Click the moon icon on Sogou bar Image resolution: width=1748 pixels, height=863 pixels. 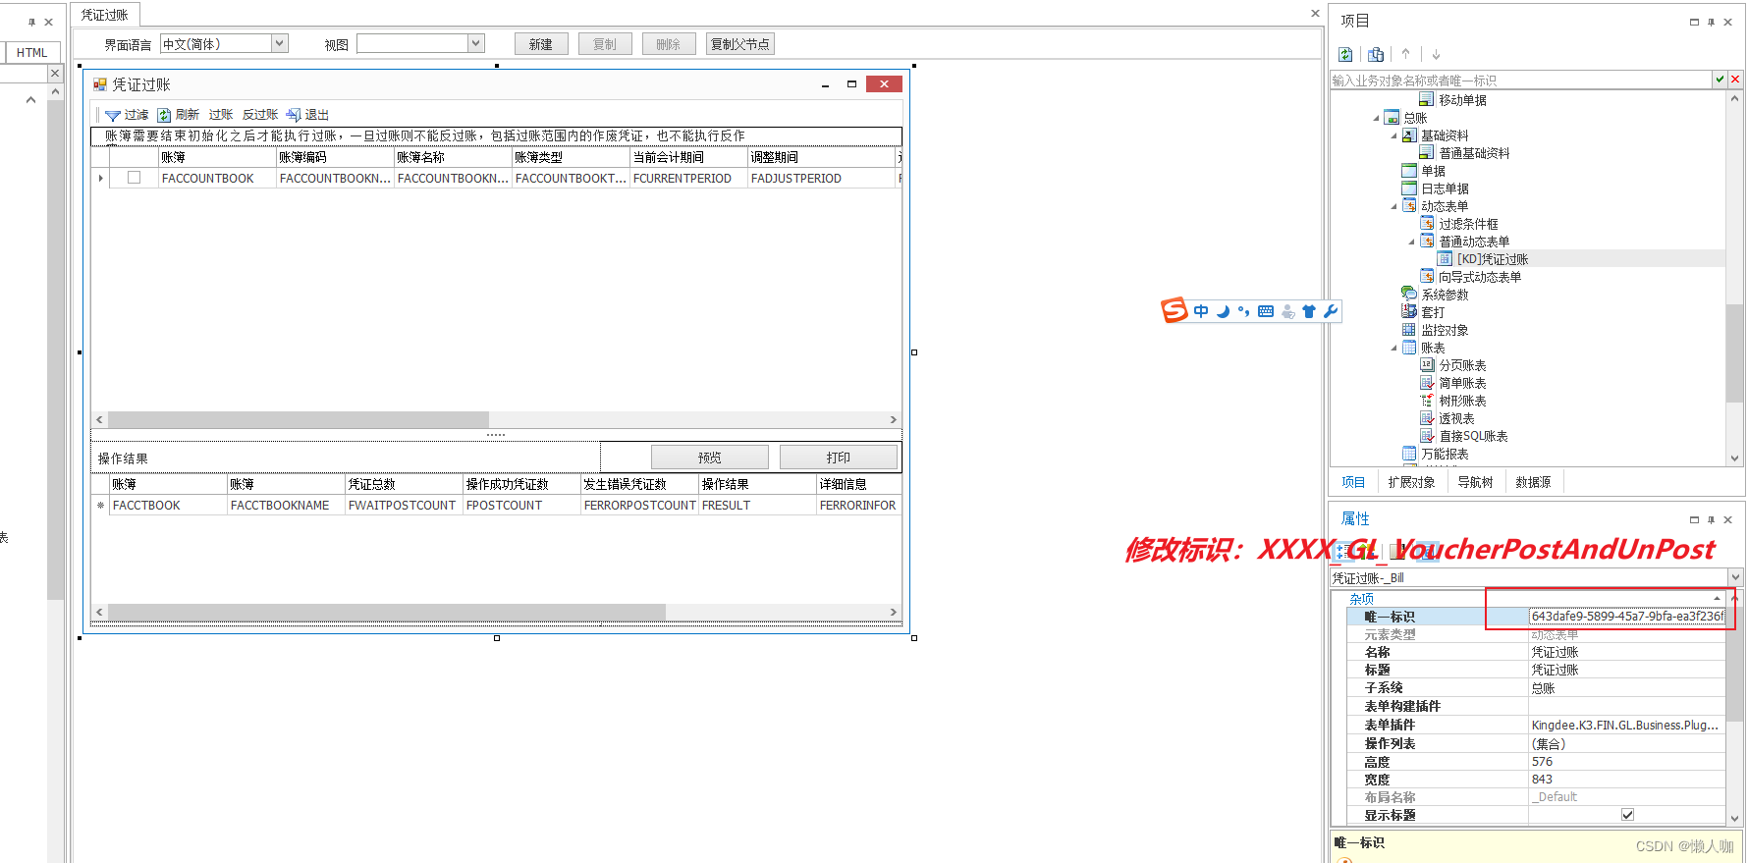1223,311
